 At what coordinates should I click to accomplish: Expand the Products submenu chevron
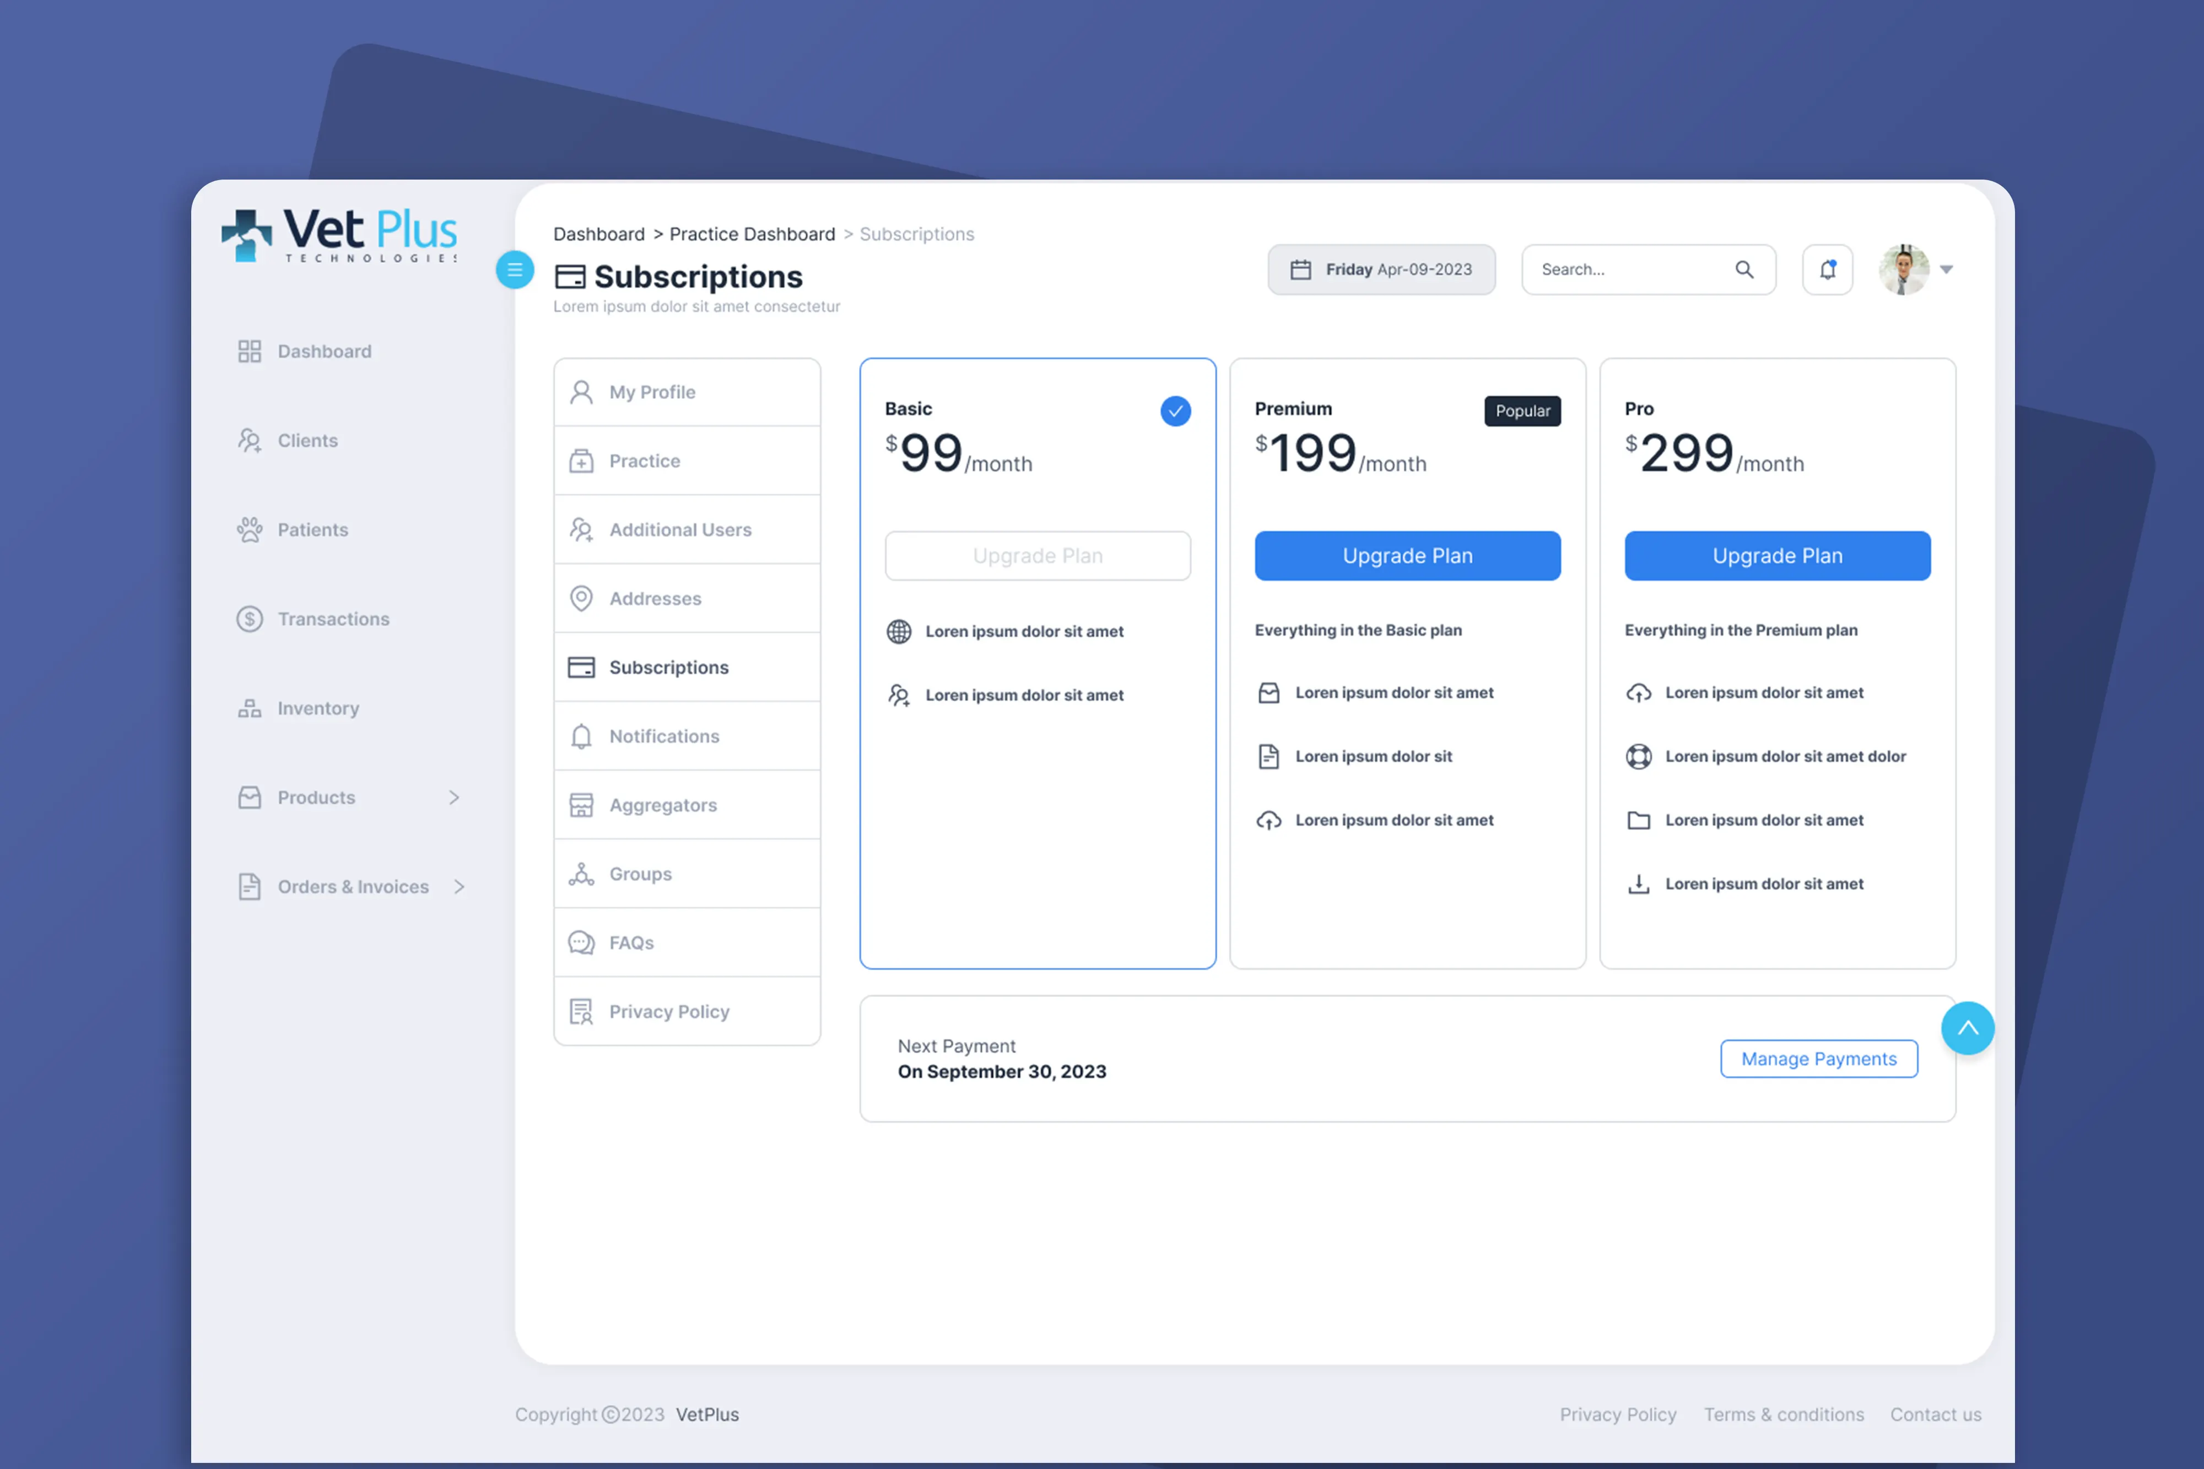tap(455, 797)
